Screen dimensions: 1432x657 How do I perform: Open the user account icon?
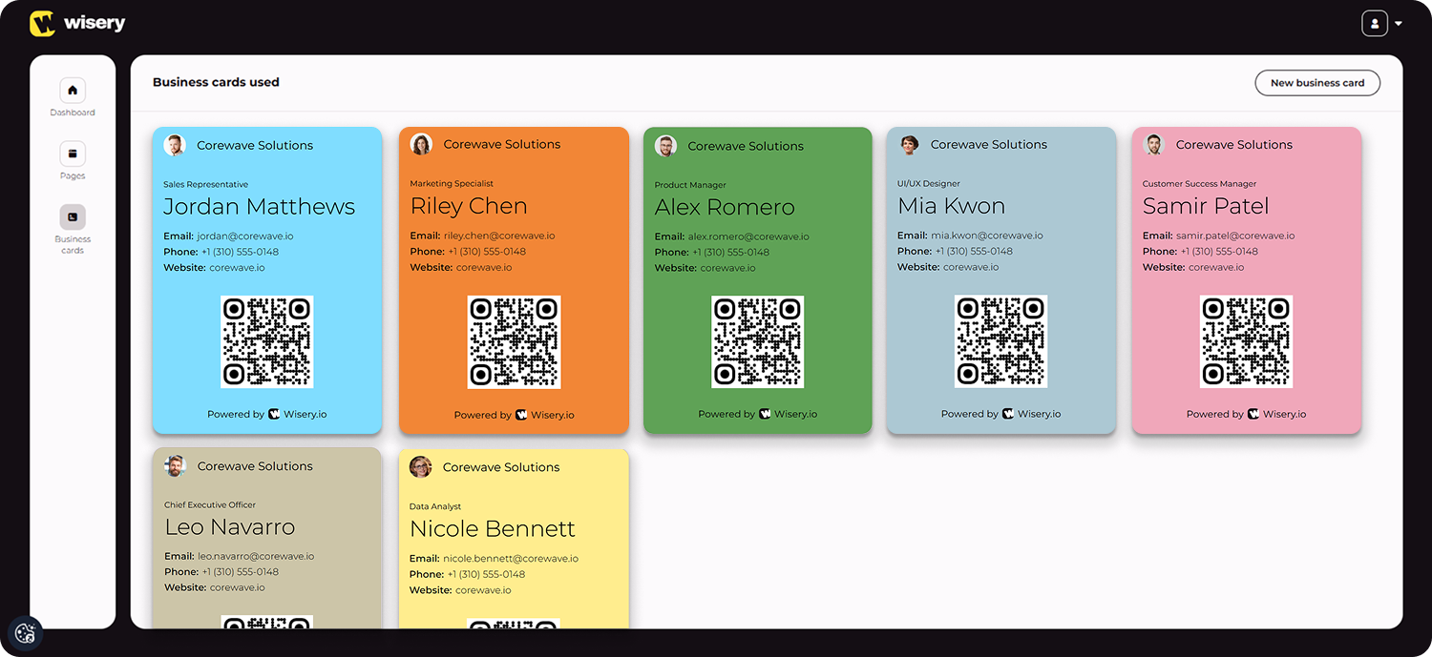click(1373, 22)
